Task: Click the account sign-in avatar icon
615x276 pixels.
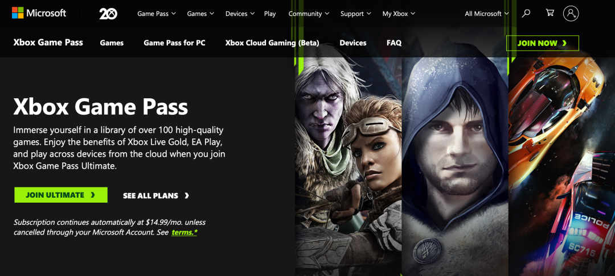Action: pyautogui.click(x=571, y=13)
